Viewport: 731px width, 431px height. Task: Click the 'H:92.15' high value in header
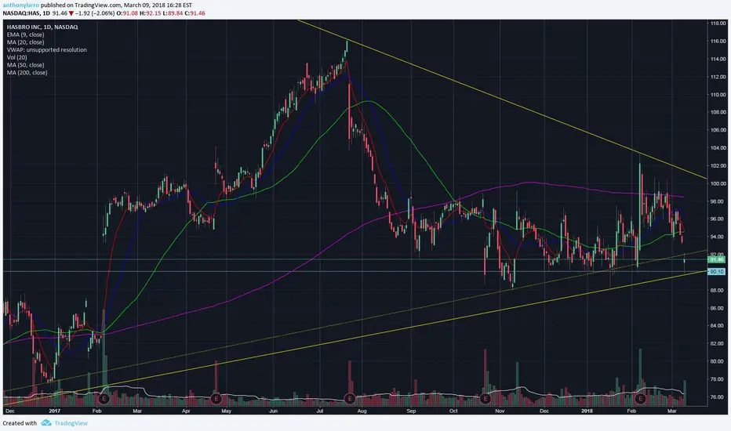pos(150,13)
